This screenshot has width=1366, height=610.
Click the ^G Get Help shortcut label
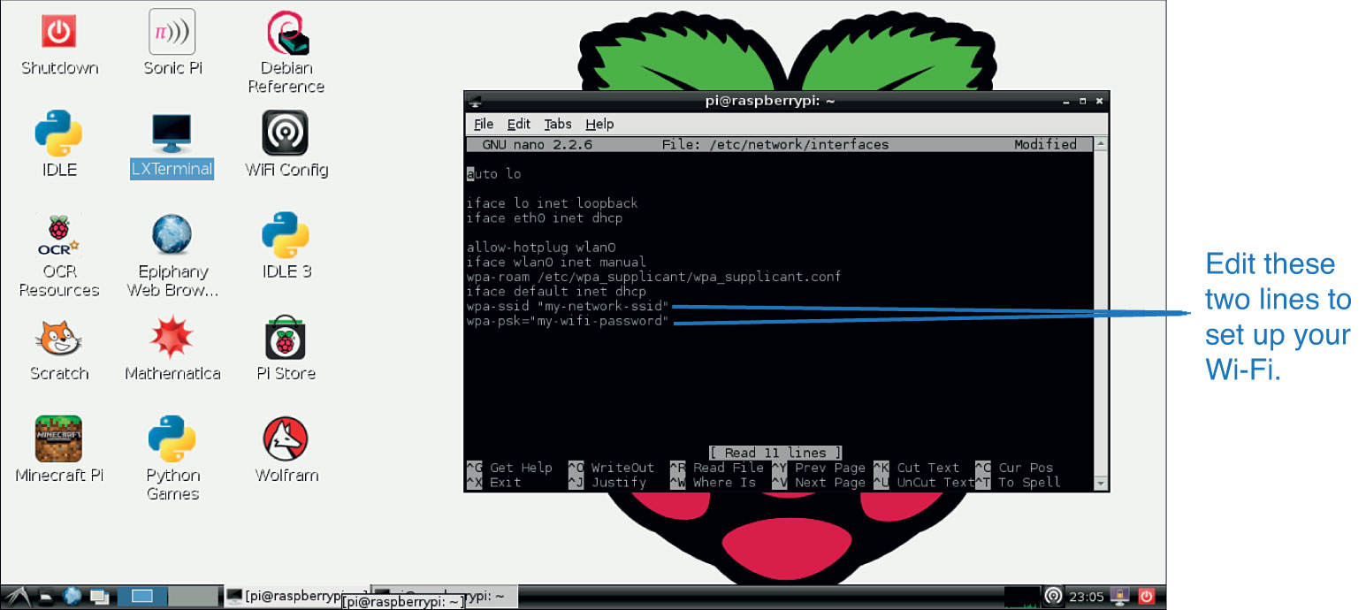point(508,468)
